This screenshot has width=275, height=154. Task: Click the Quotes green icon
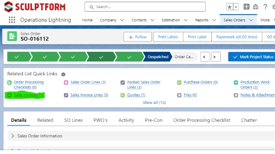tap(122, 95)
